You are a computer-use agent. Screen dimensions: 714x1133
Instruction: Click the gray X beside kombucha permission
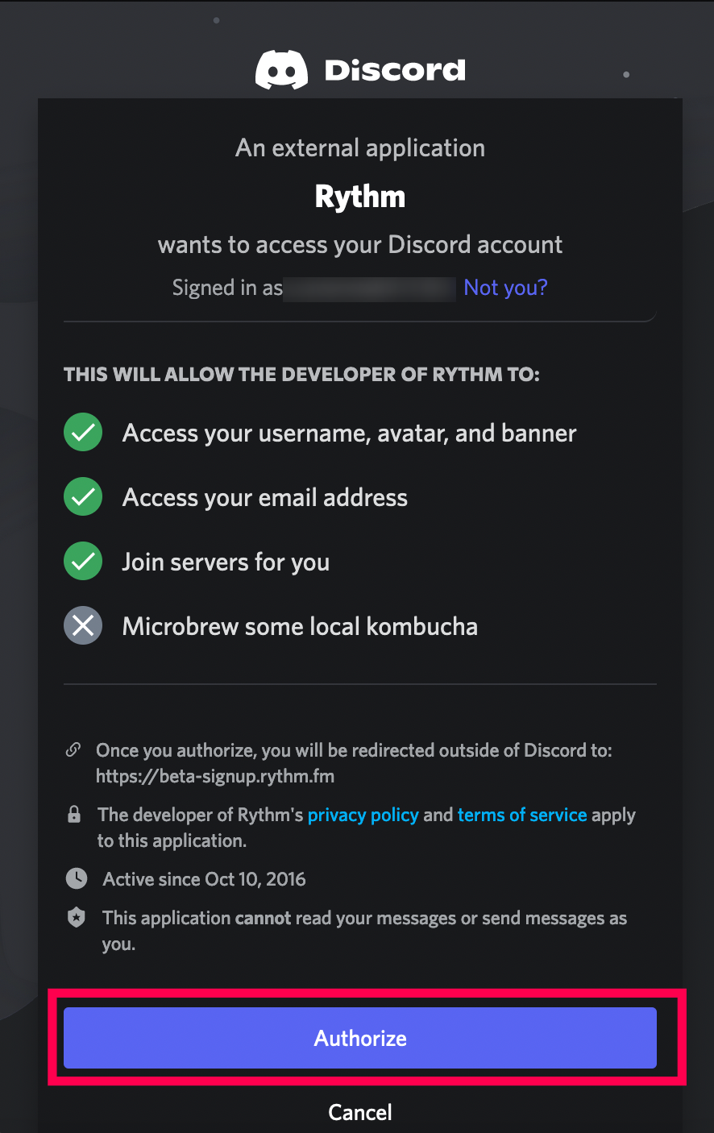[x=83, y=626]
